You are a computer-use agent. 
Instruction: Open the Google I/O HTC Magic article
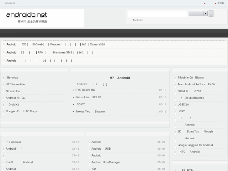point(22,111)
